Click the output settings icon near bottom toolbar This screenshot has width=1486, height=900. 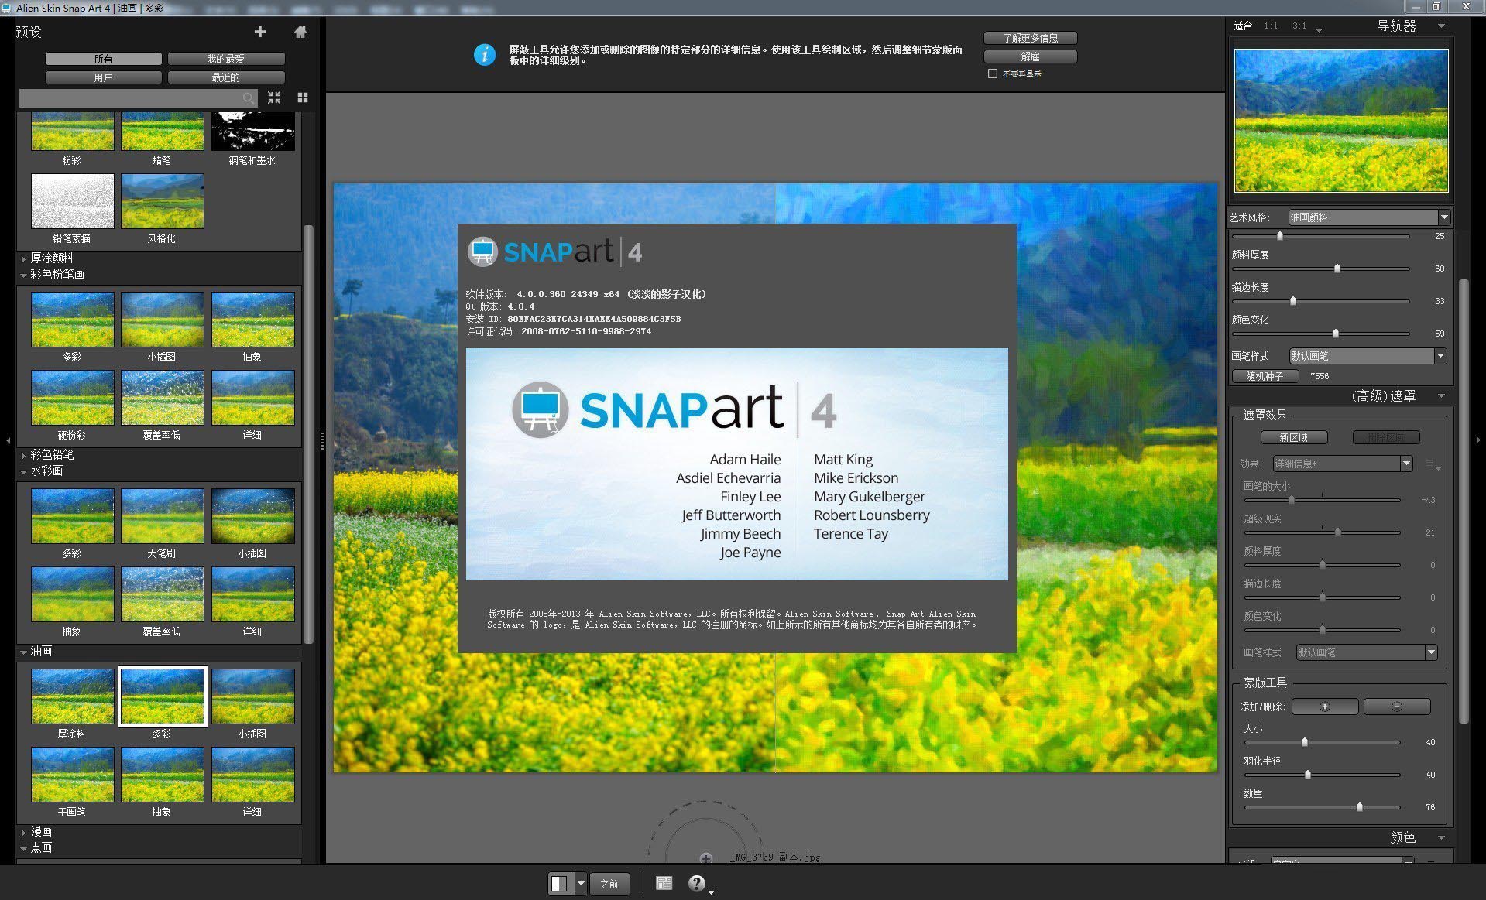pyautogui.click(x=663, y=883)
